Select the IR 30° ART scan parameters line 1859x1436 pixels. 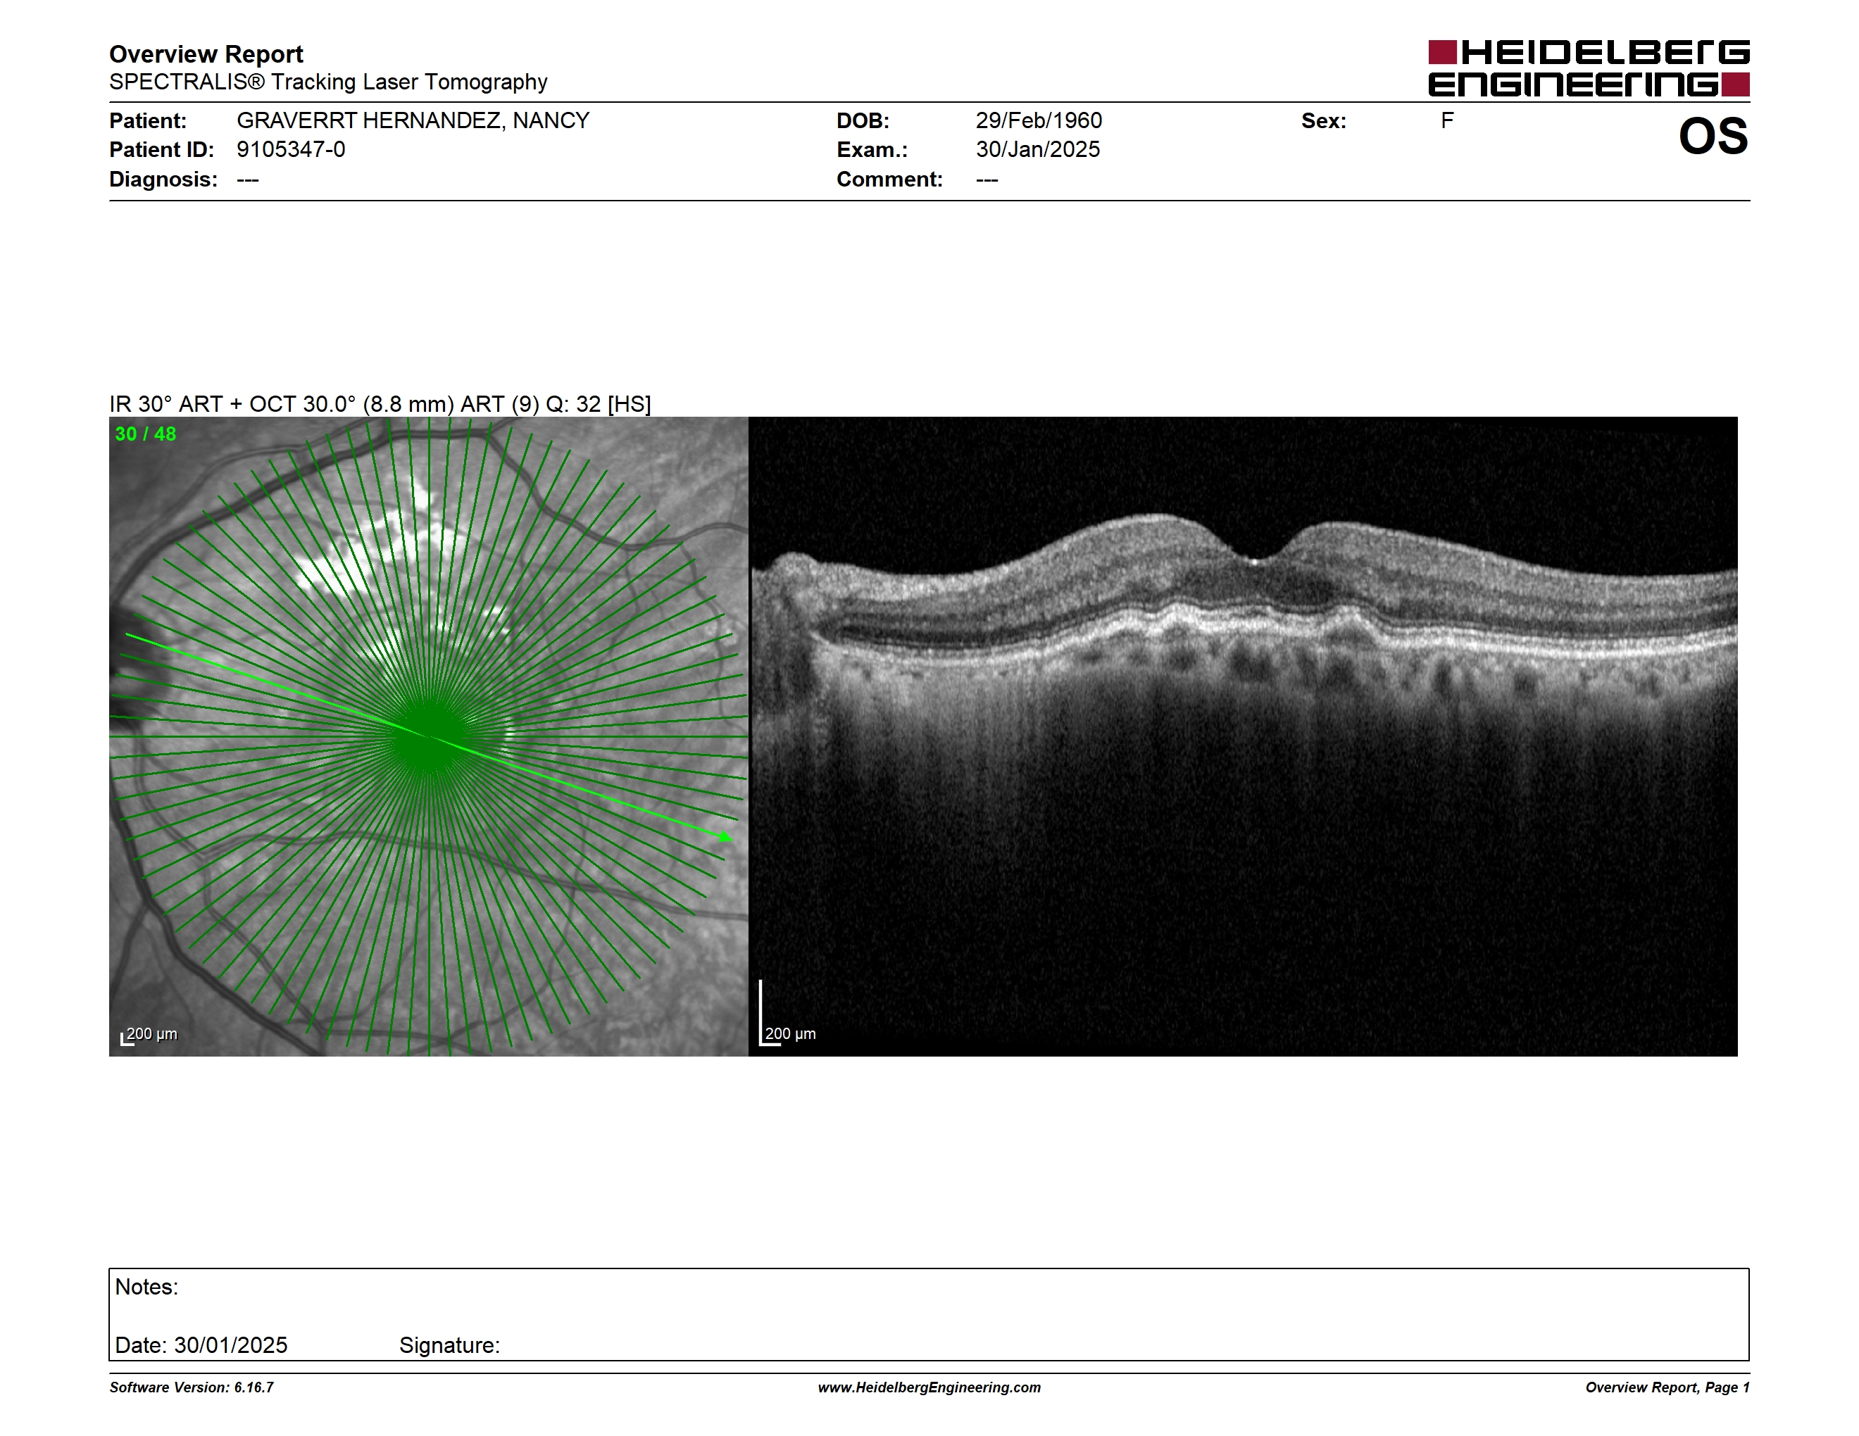click(x=380, y=404)
